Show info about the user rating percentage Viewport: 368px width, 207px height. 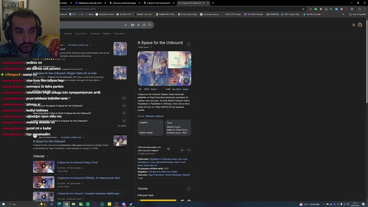(x=168, y=149)
